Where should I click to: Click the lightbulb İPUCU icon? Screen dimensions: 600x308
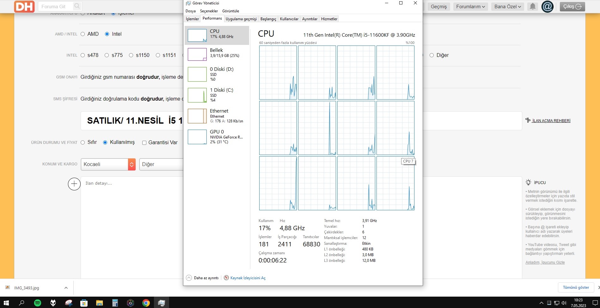click(528, 182)
